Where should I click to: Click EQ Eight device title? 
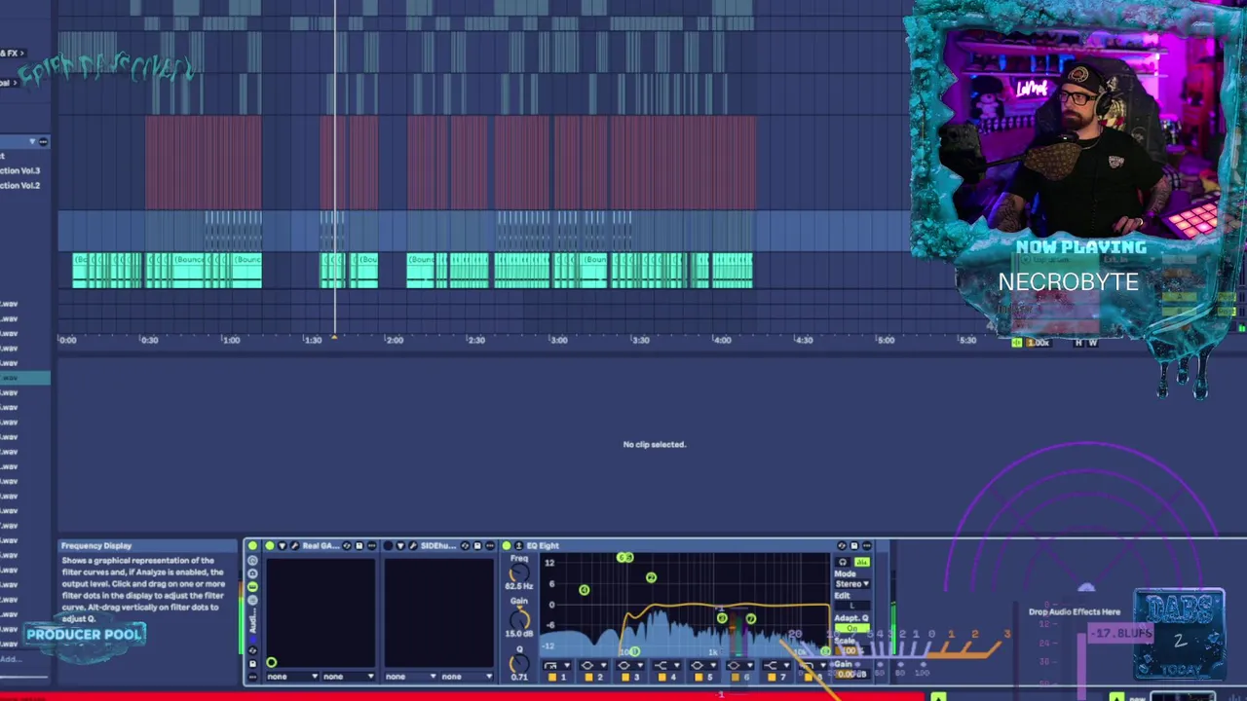tap(543, 546)
